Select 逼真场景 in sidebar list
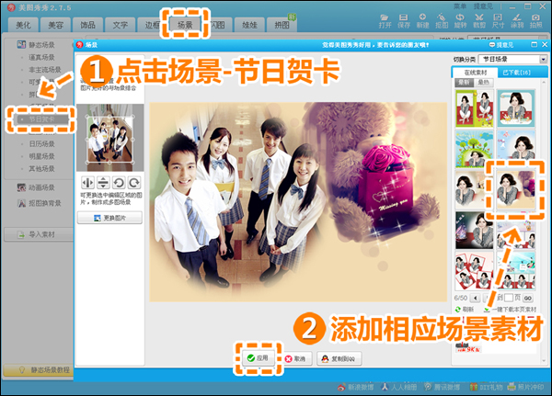 tap(41, 57)
